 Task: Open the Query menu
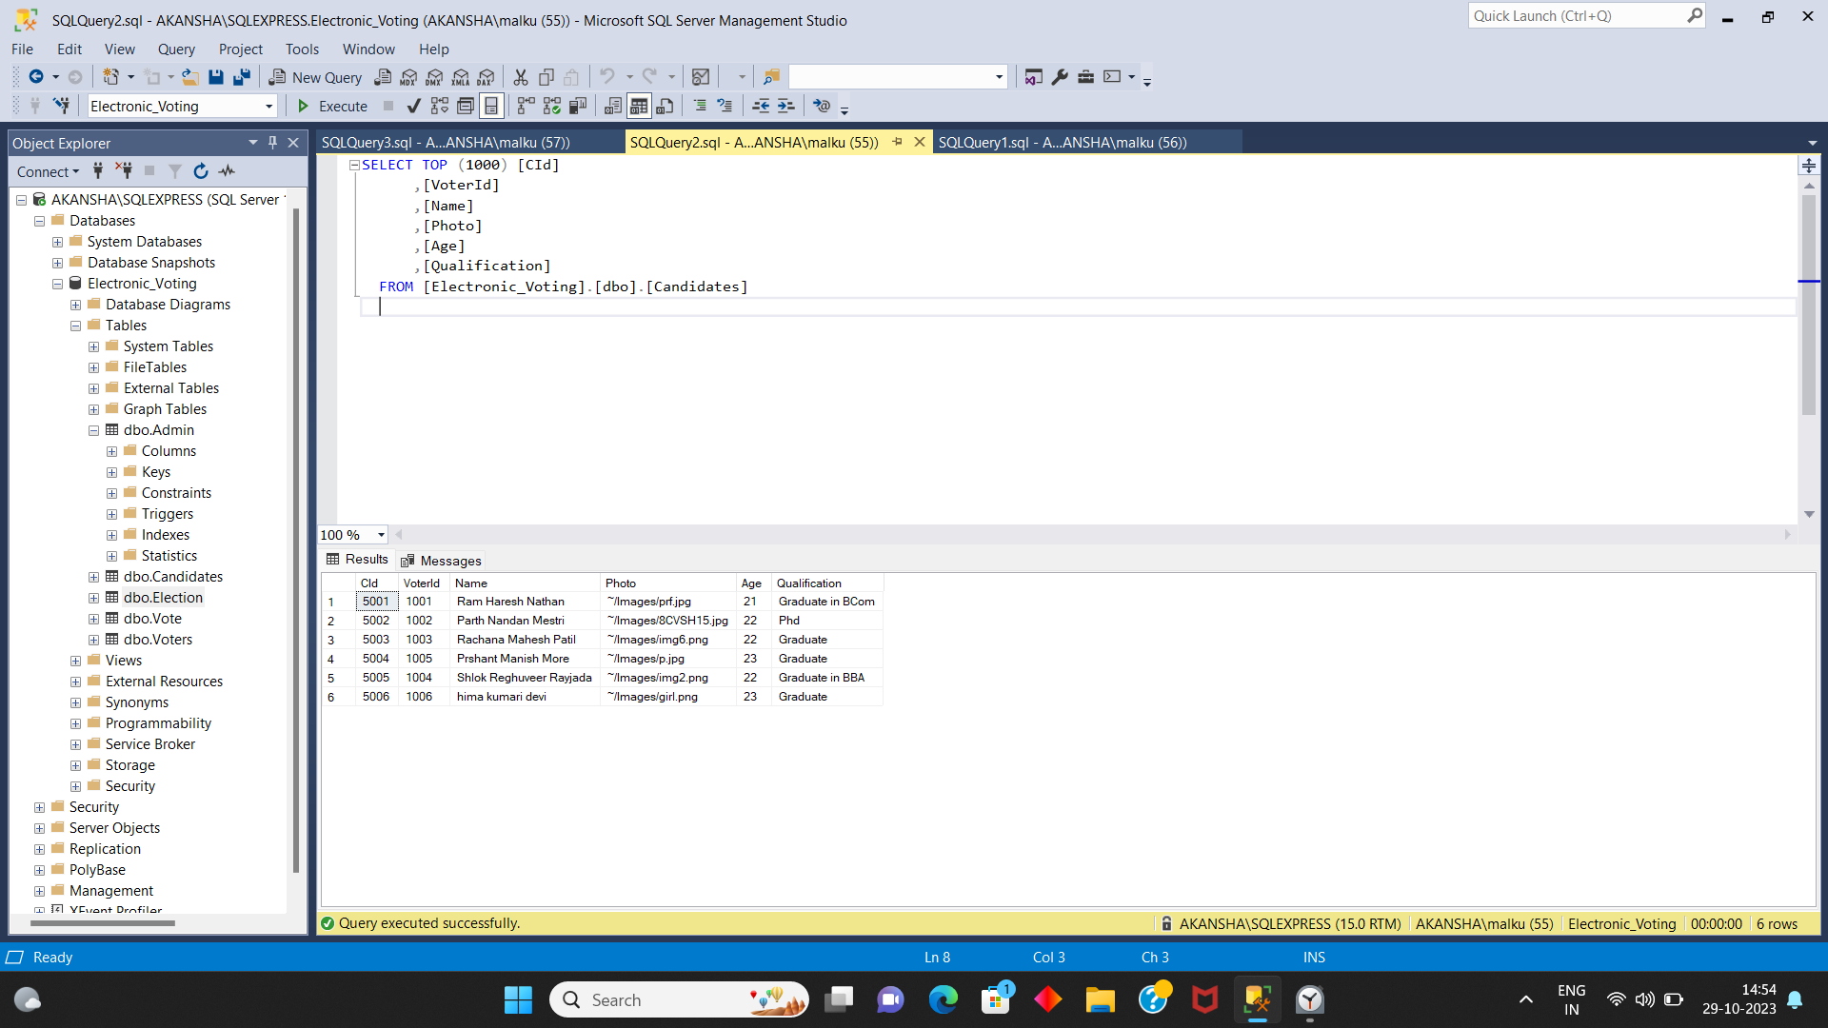pos(176,49)
